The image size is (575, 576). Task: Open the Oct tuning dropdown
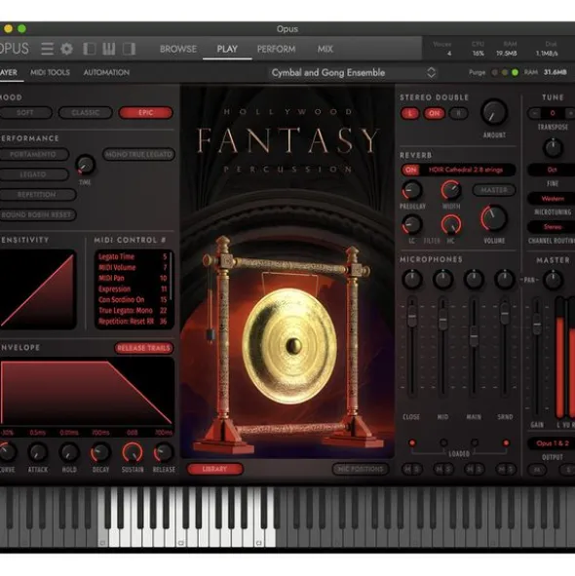(551, 170)
